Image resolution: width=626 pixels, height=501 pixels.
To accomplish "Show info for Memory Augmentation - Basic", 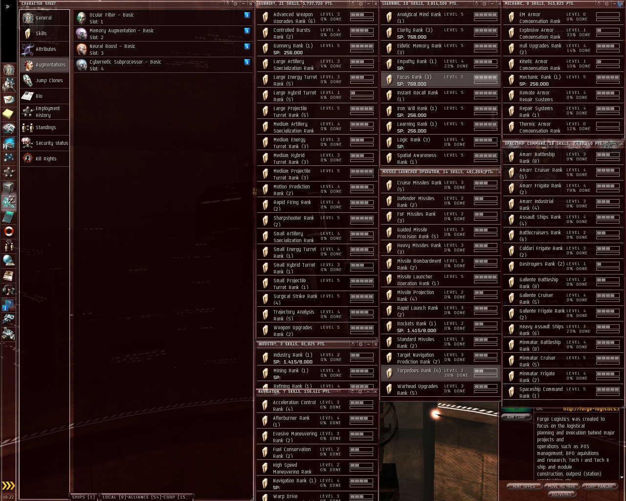I will (247, 31).
